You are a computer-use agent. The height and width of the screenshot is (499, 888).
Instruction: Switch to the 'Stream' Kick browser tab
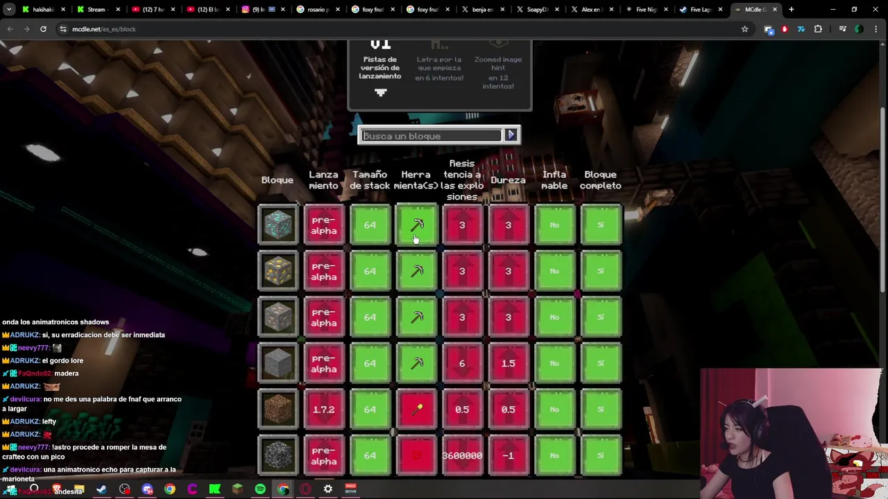click(96, 10)
